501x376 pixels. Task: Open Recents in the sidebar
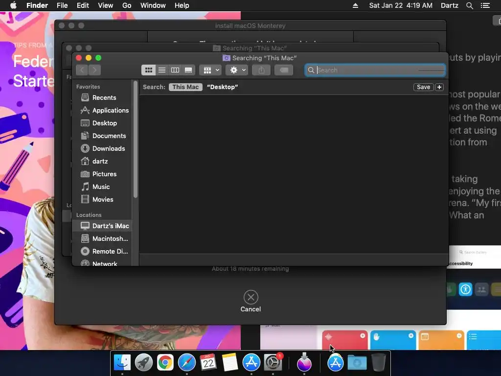point(102,97)
